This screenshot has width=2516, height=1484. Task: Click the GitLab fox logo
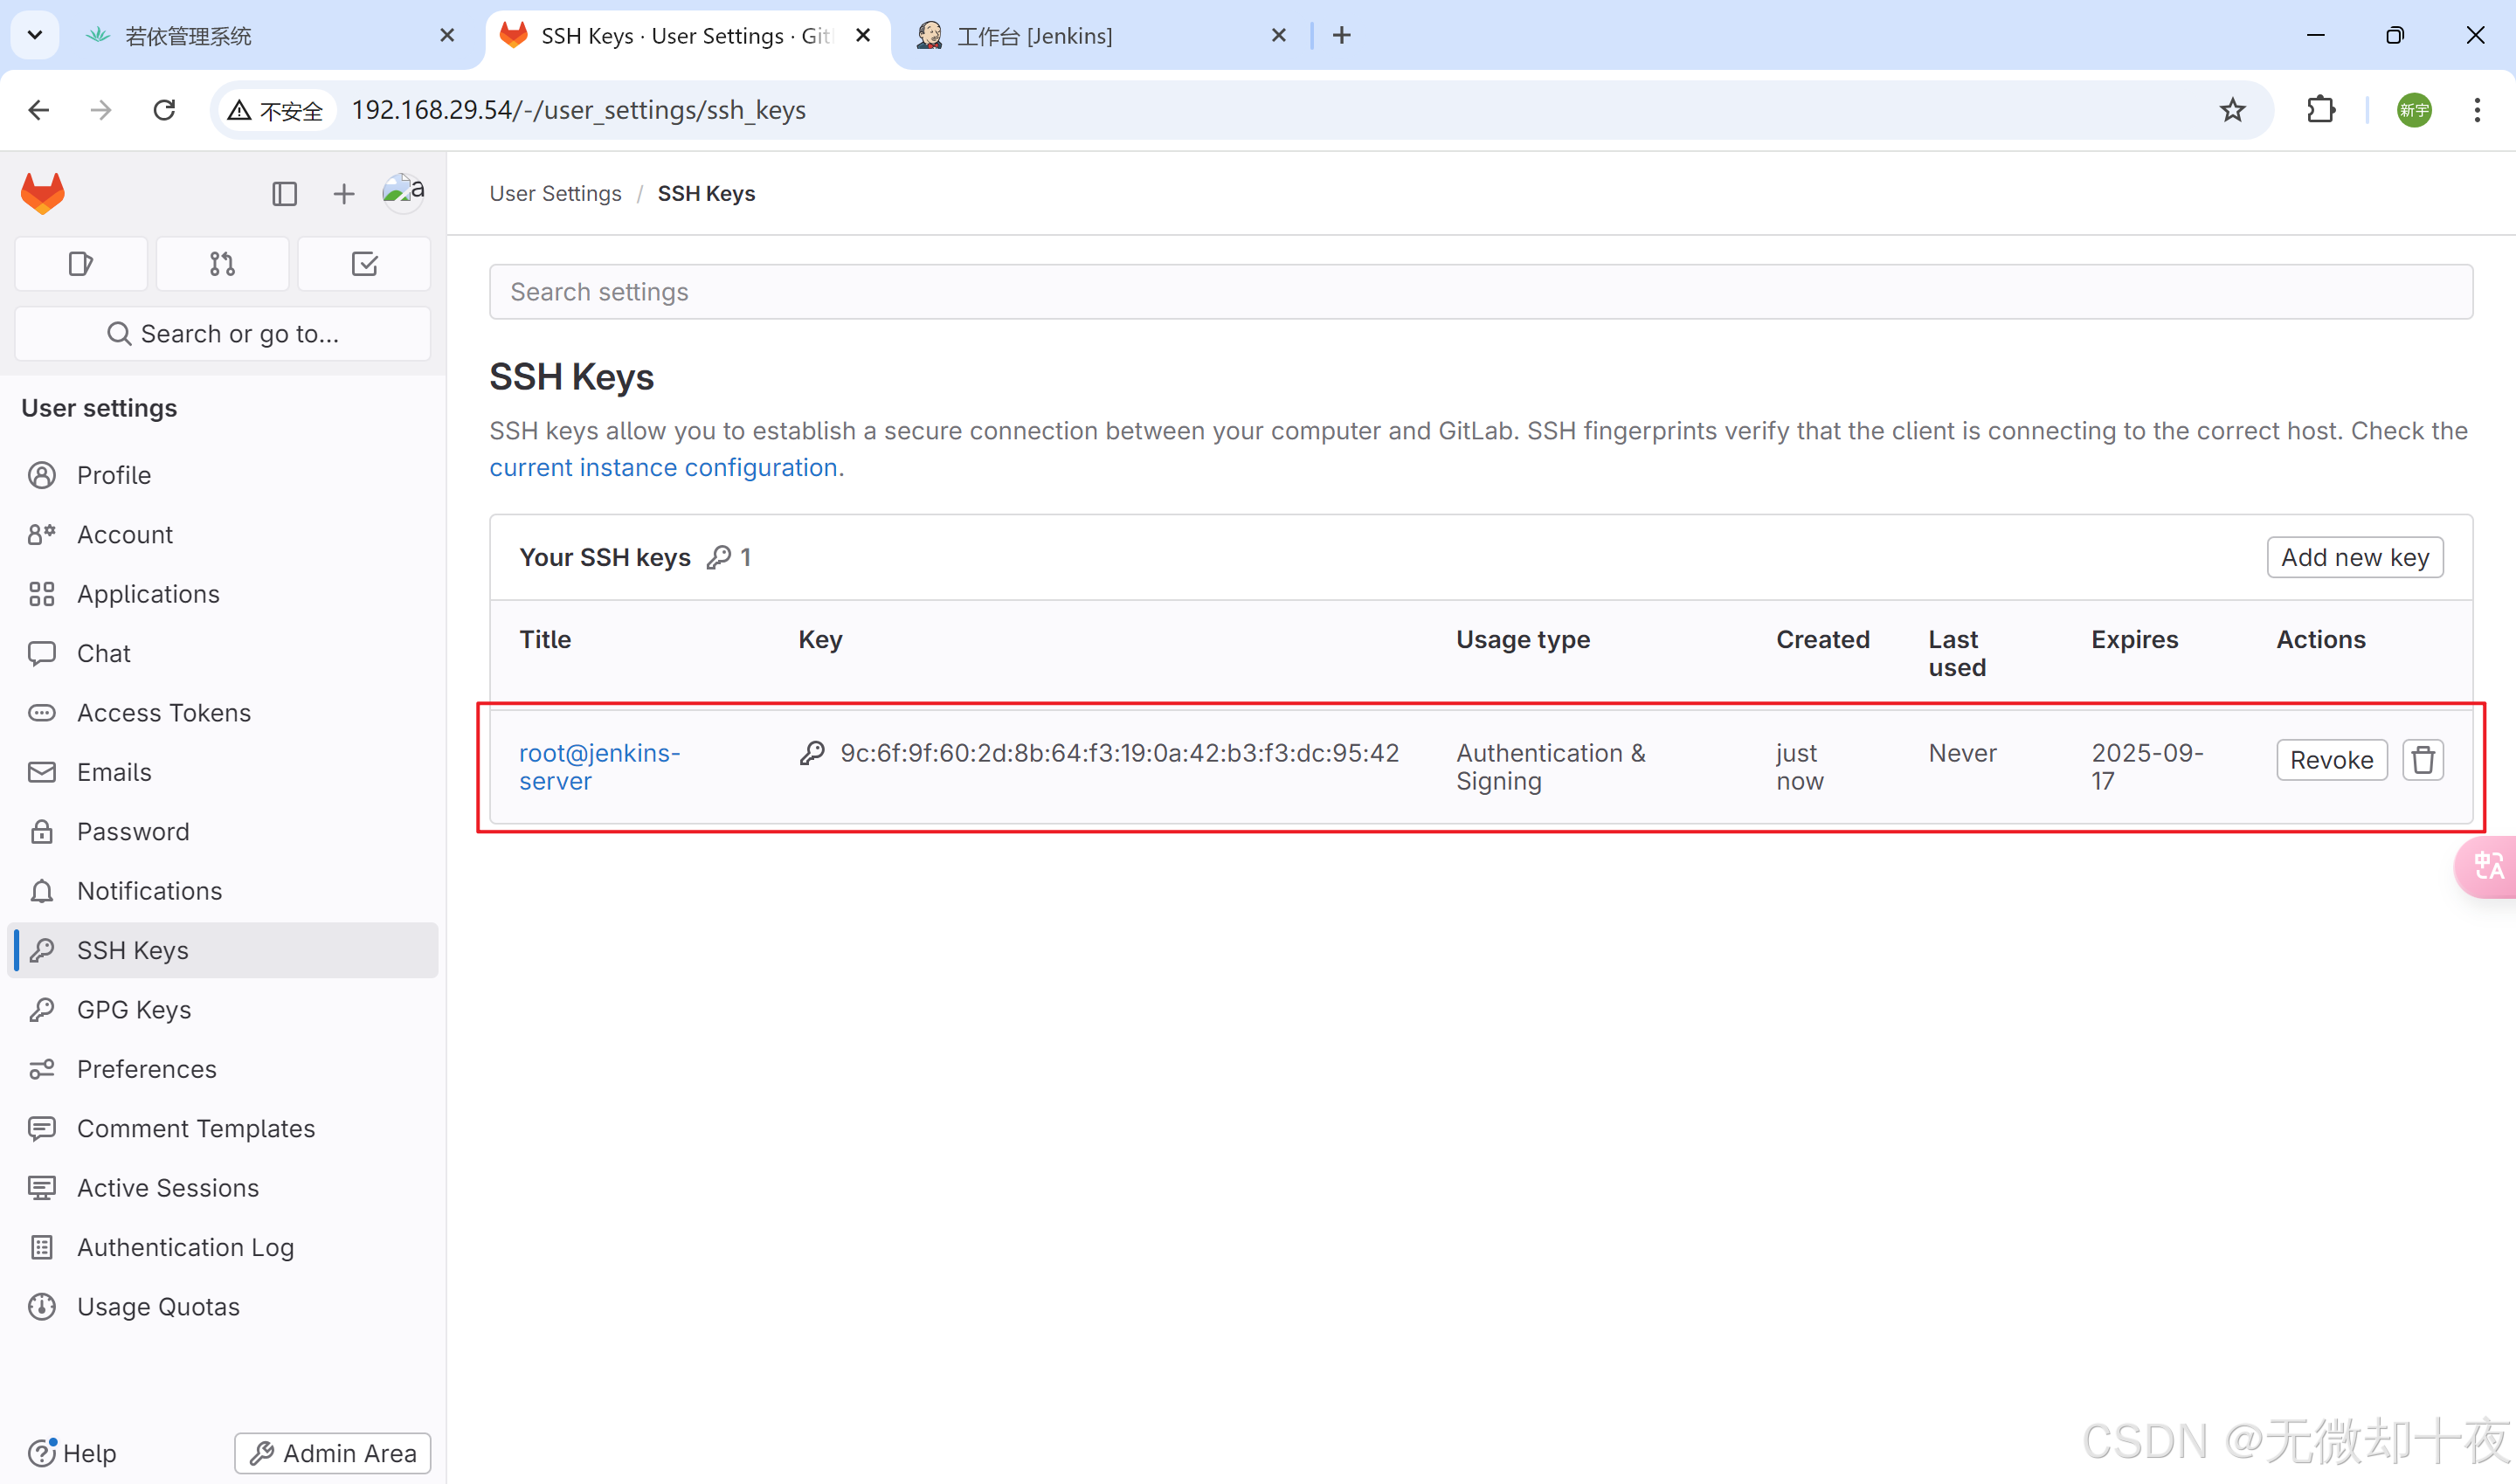[x=43, y=194]
